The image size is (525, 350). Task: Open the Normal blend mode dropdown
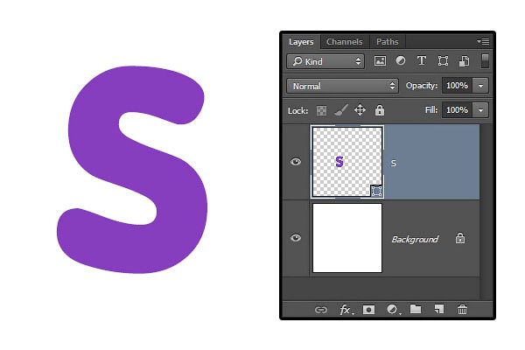tap(342, 86)
